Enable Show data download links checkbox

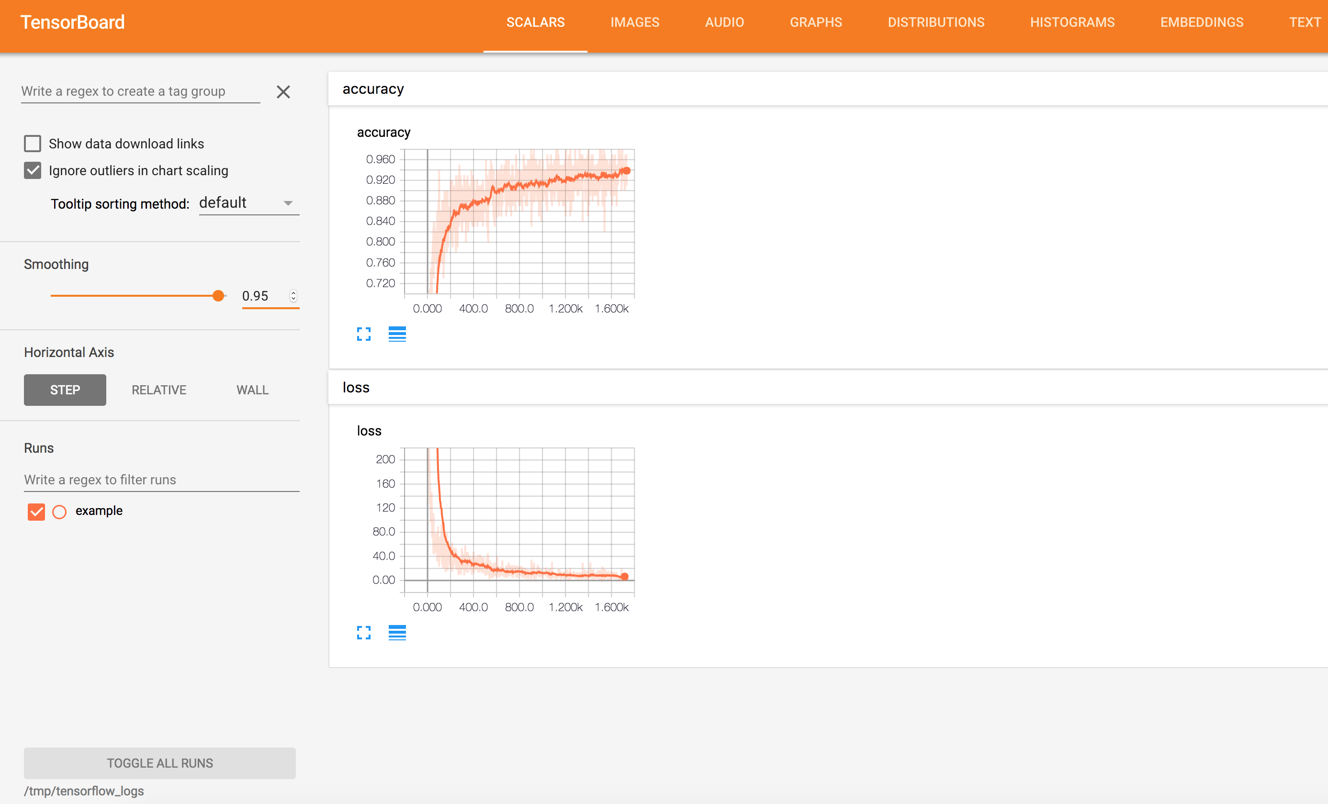(x=33, y=144)
